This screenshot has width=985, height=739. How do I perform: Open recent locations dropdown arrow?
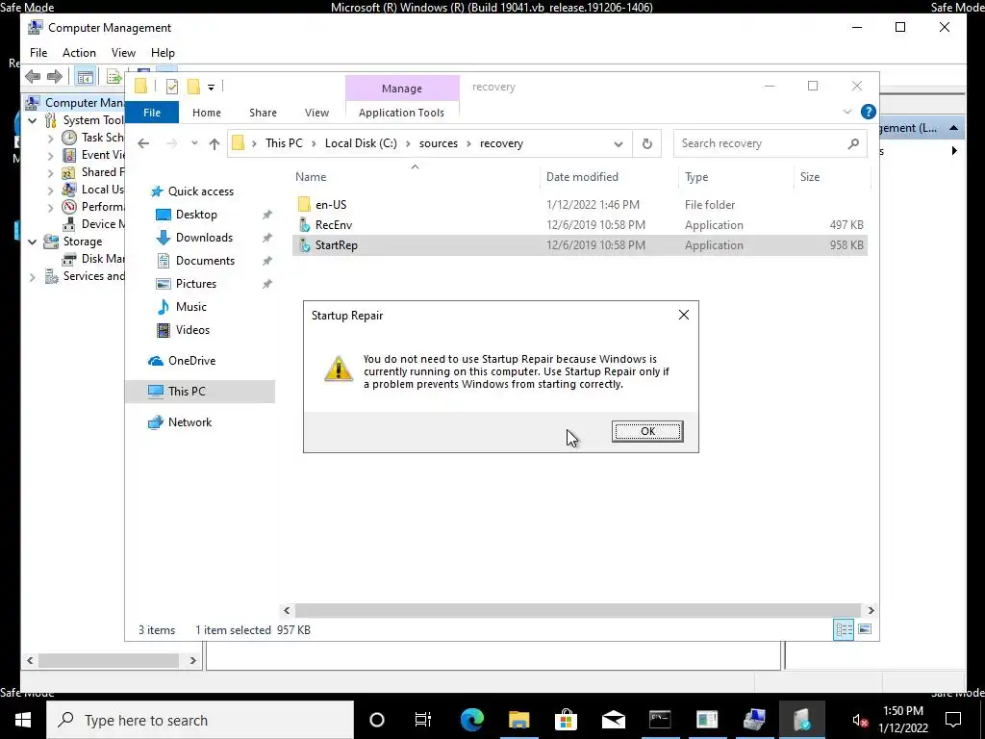194,143
